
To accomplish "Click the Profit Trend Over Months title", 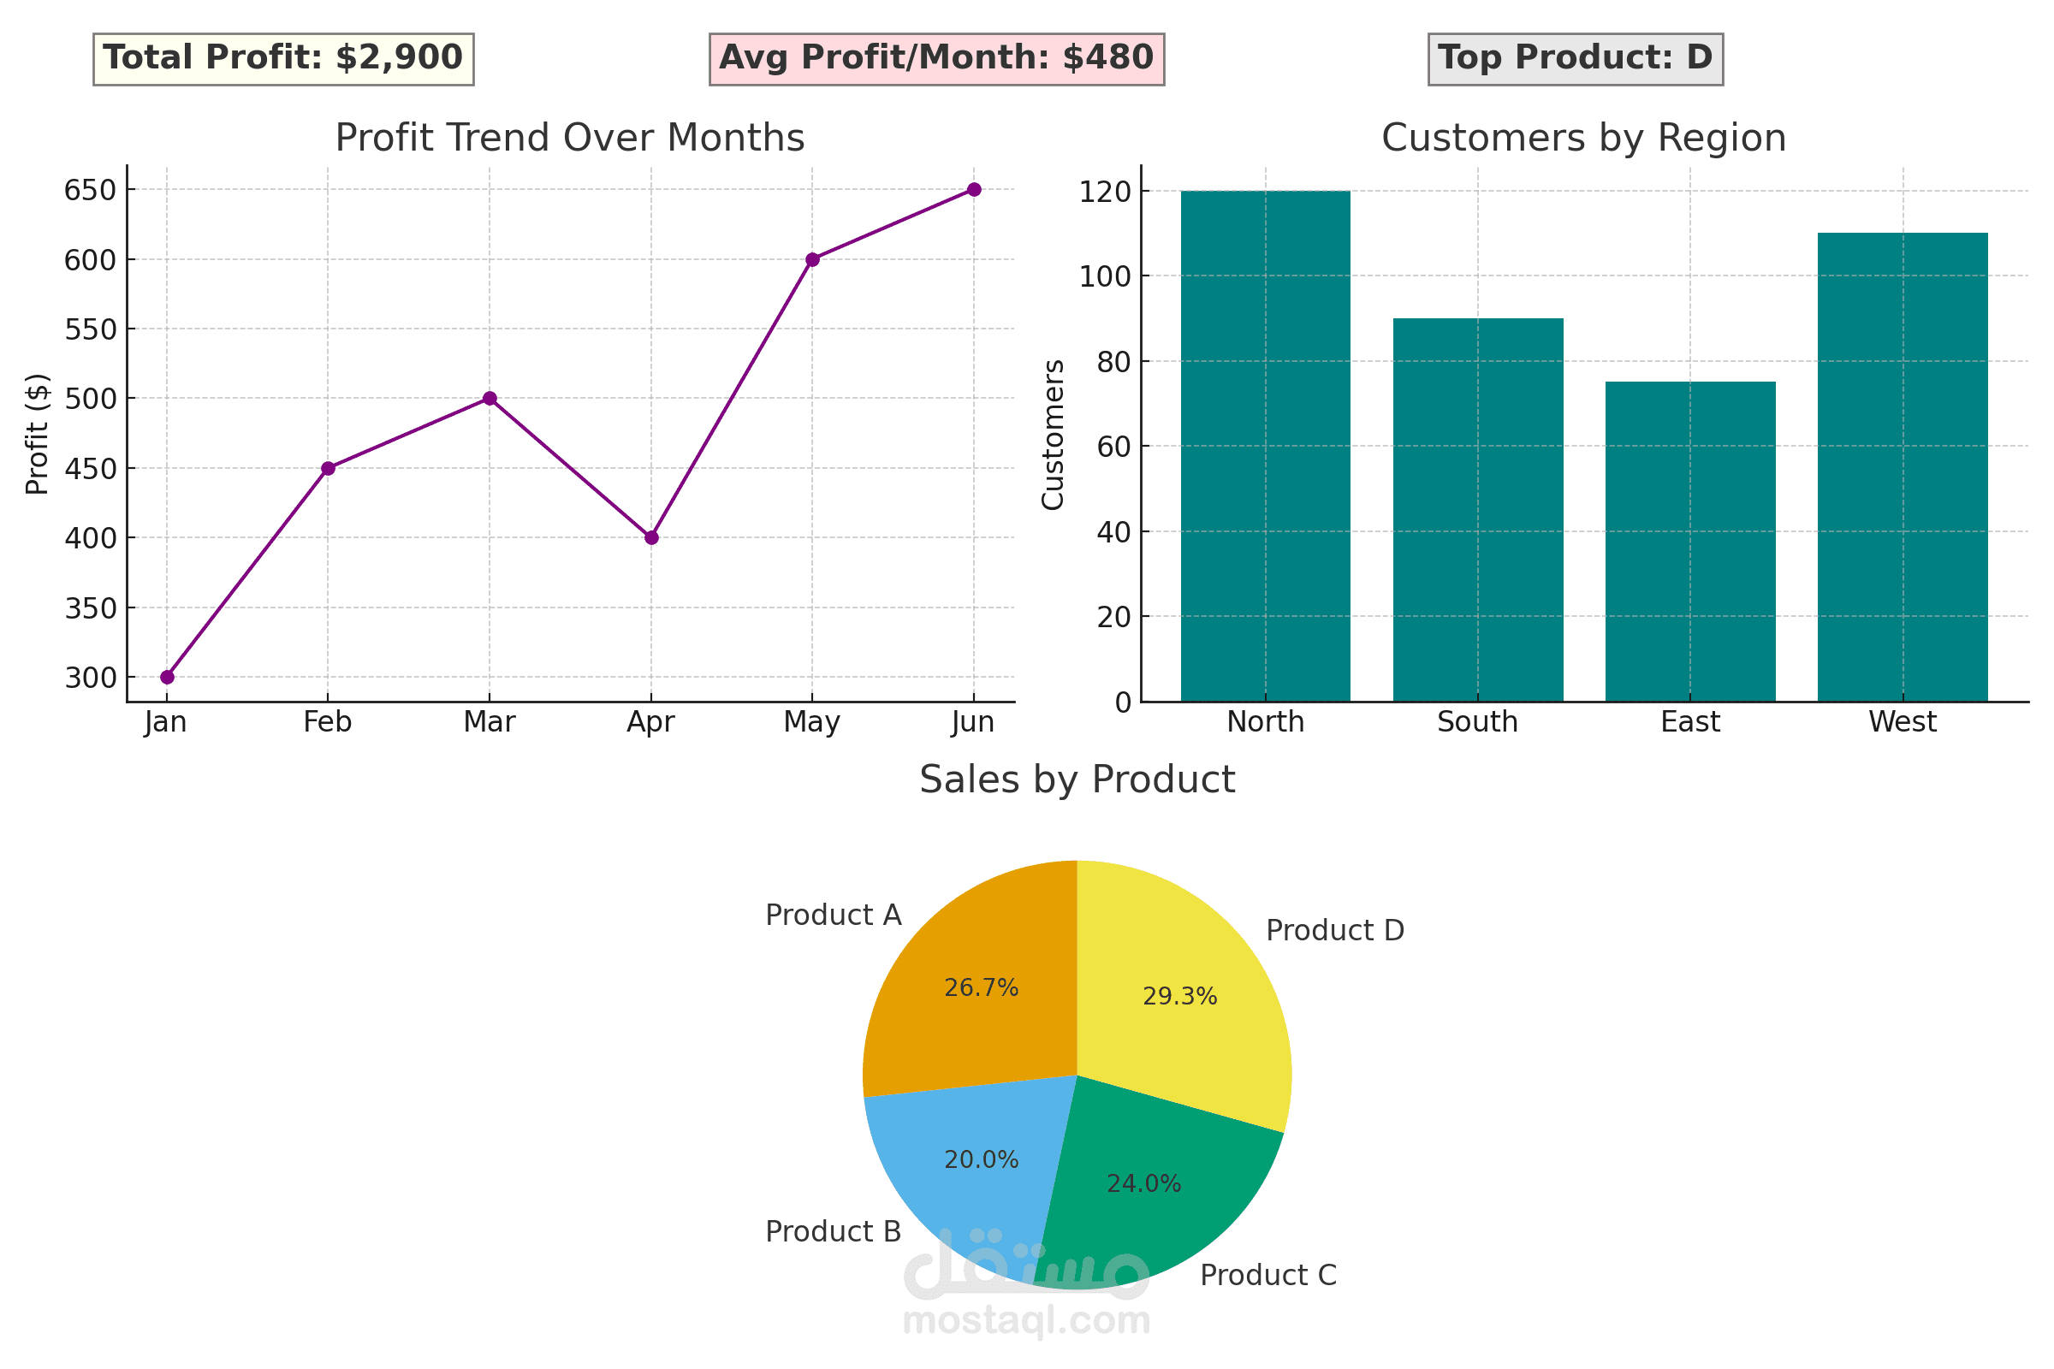I will tap(569, 137).
